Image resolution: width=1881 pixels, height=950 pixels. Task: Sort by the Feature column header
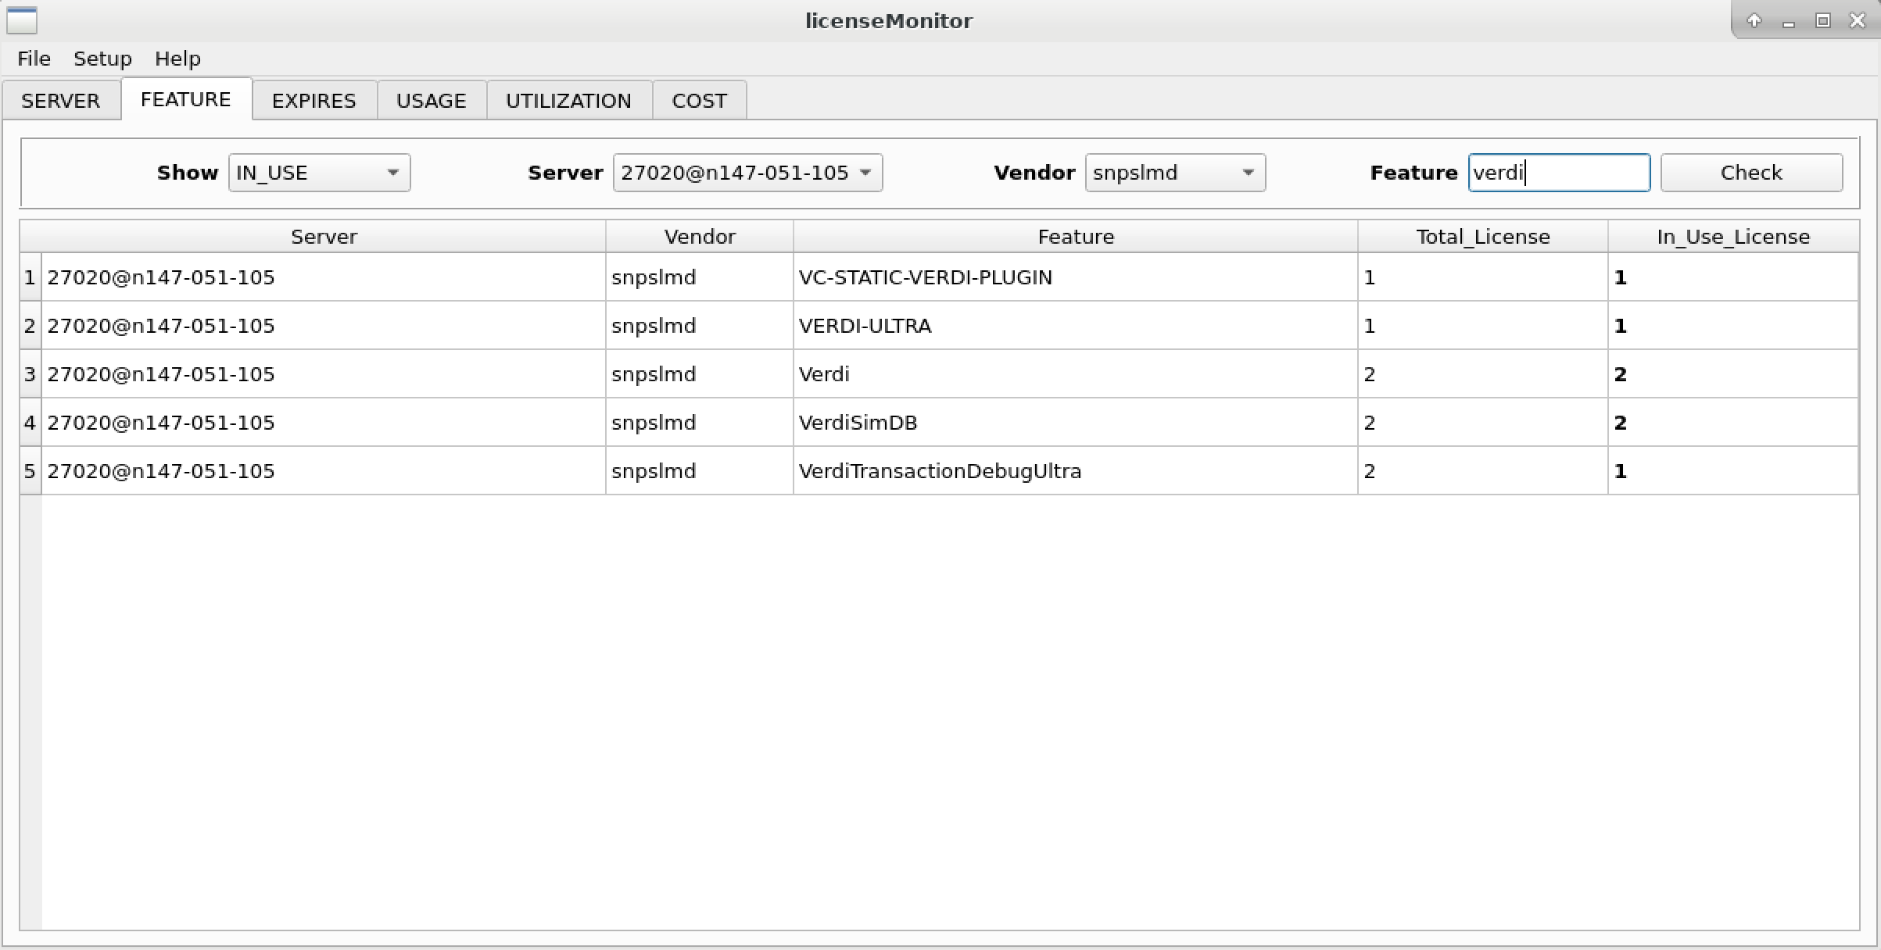pyautogui.click(x=1076, y=237)
